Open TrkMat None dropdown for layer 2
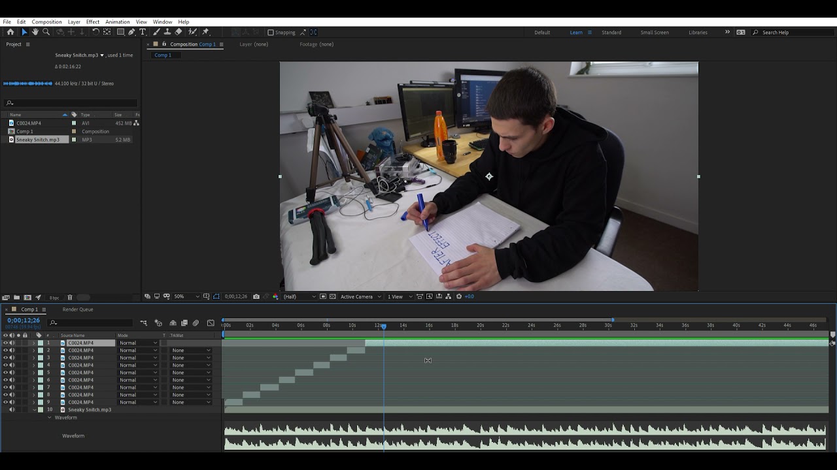The image size is (837, 470). [x=191, y=351]
